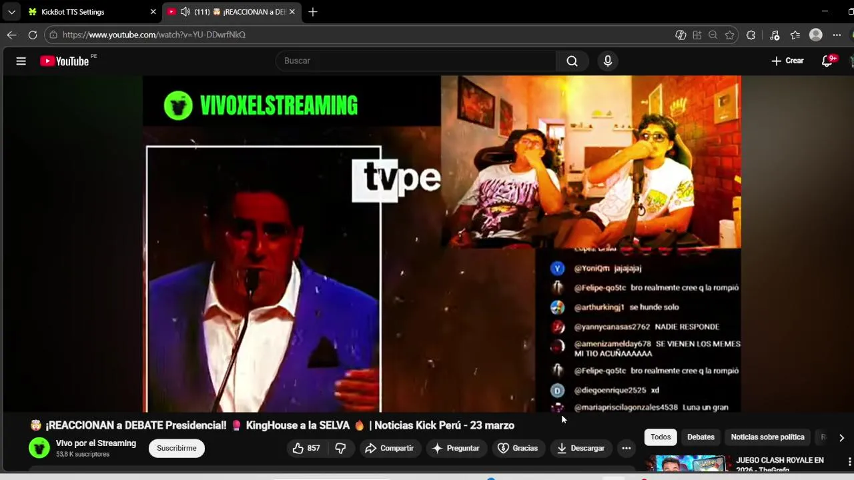
Task: Open the Crear (create) button
Action: tap(787, 61)
